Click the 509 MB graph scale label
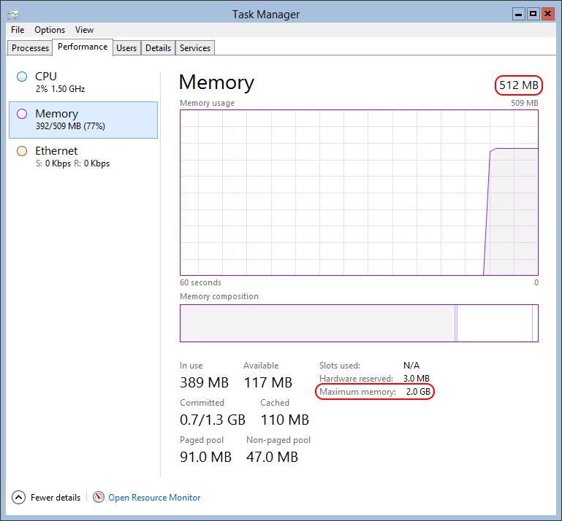 tap(525, 103)
